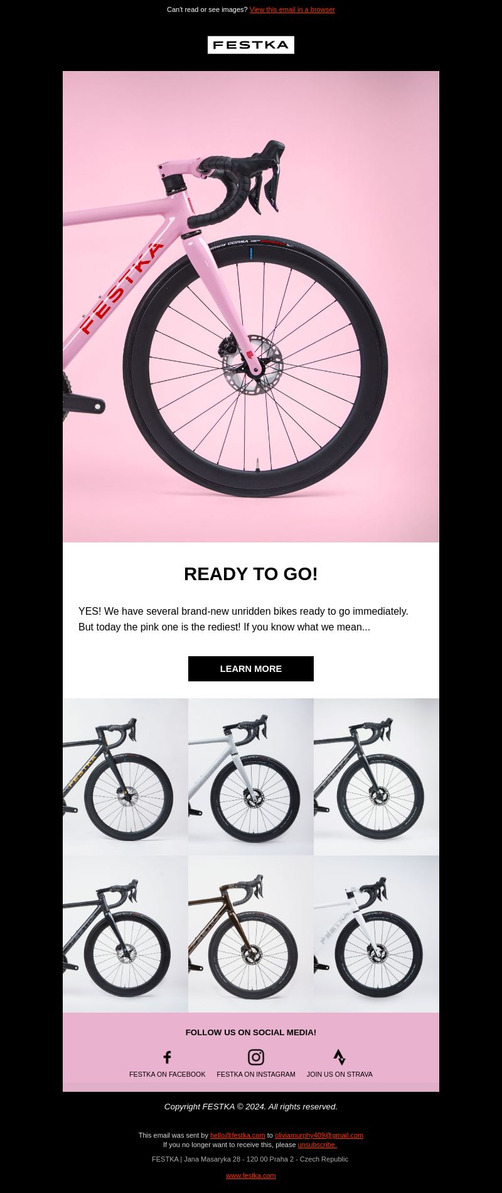This screenshot has height=1193, width=502.
Task: Select the white bike thumbnail
Action: pos(376,934)
